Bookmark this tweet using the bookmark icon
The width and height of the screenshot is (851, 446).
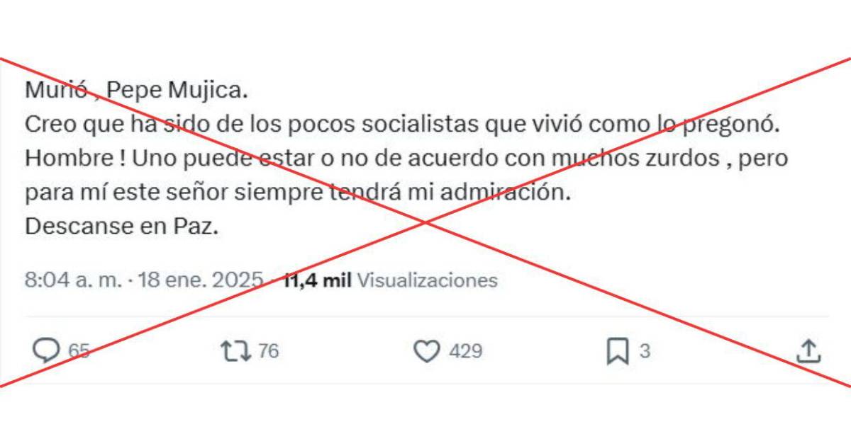pos(618,351)
